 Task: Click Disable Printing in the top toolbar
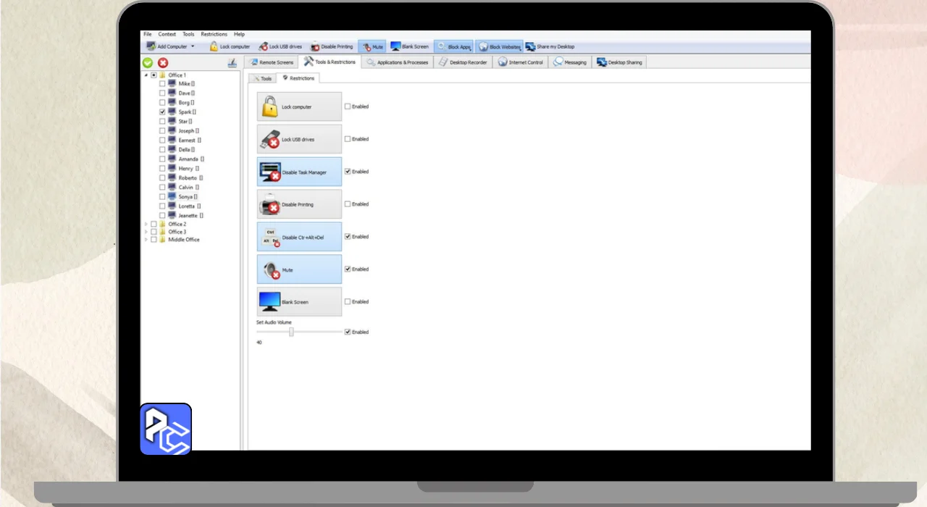[332, 46]
